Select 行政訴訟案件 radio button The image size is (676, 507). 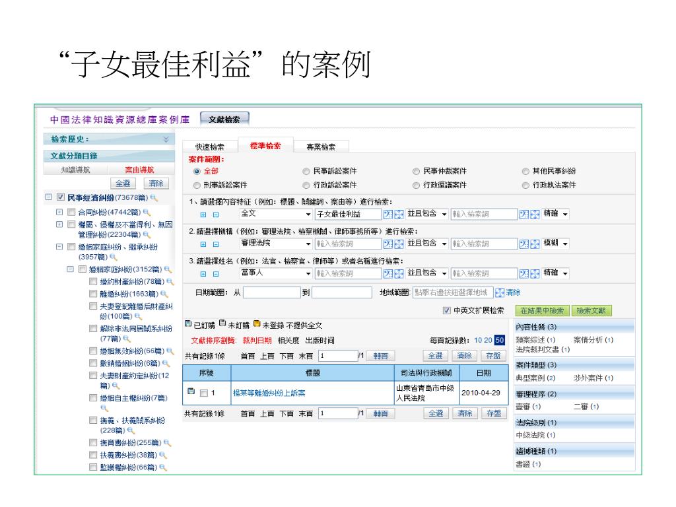[x=306, y=186]
